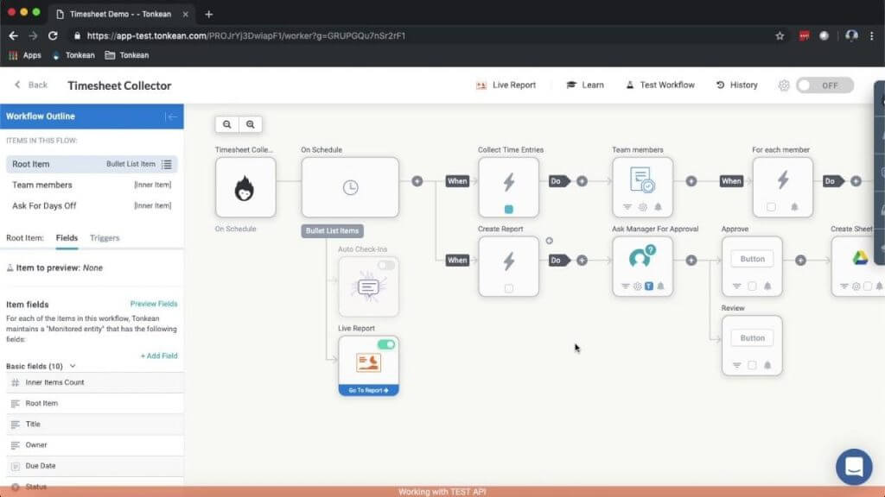
Task: Select the Timesheet Demo browser tab
Action: pyautogui.click(x=121, y=14)
